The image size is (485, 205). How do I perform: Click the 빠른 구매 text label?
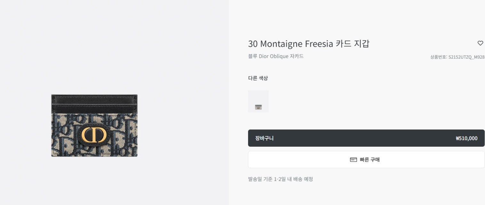tap(370, 160)
